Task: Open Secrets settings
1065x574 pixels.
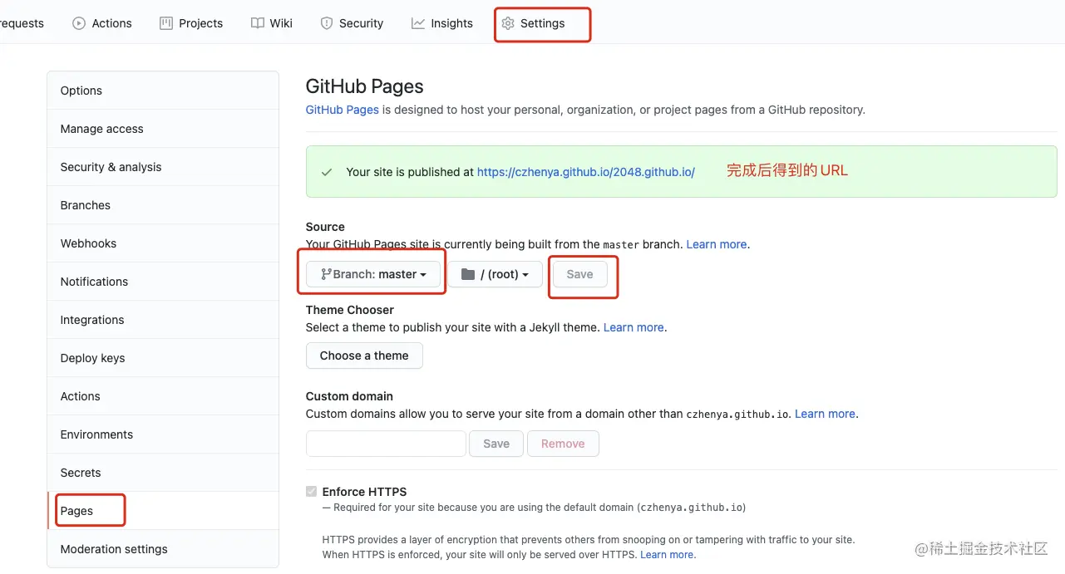Action: point(163,473)
